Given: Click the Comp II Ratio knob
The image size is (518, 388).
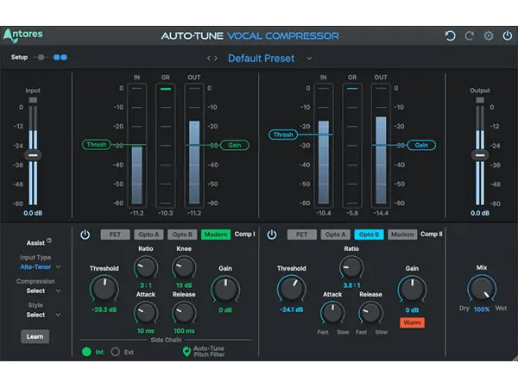Looking at the screenshot, I should point(351,267).
